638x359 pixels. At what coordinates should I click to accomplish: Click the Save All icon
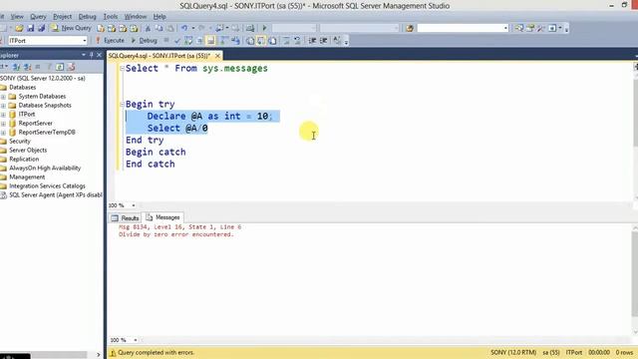pos(41,28)
